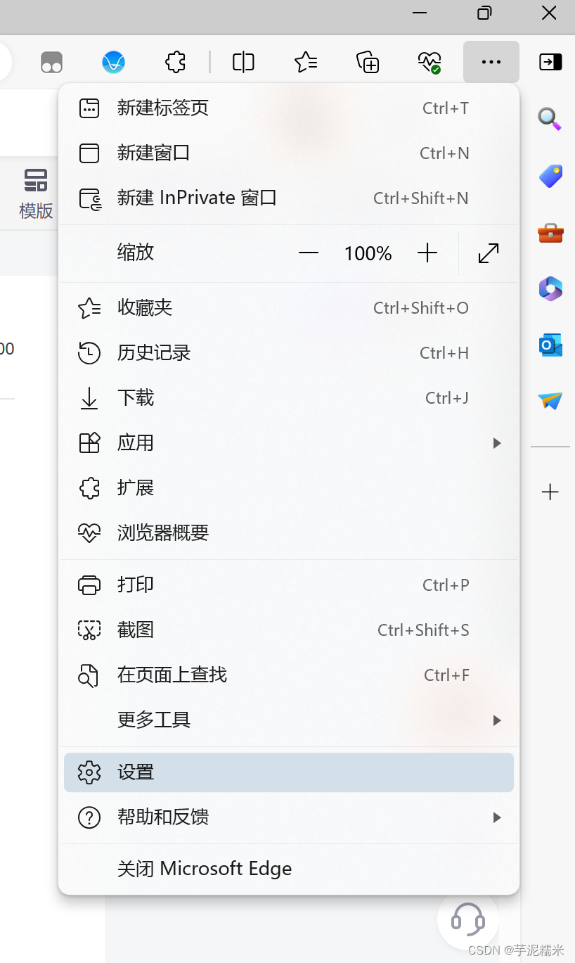575x963 pixels.
Task: Open sidebar paper plane Drop icon
Action: [550, 401]
